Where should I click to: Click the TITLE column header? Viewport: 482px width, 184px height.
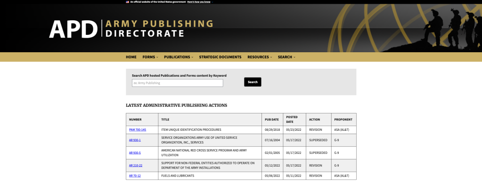(x=210, y=120)
